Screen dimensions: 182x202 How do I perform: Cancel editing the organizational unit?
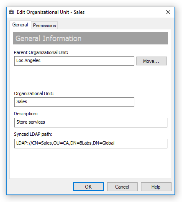tap(122, 186)
